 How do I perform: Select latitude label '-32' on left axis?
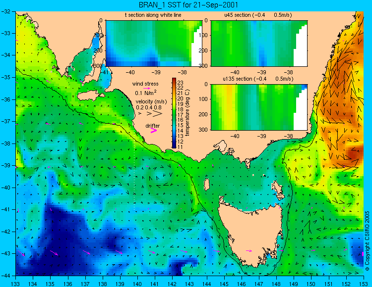(x=5, y=11)
